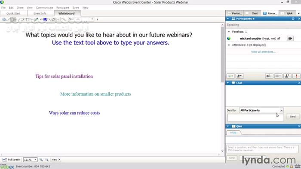Open the Help menu
301x169 pixels.
tap(86, 8)
